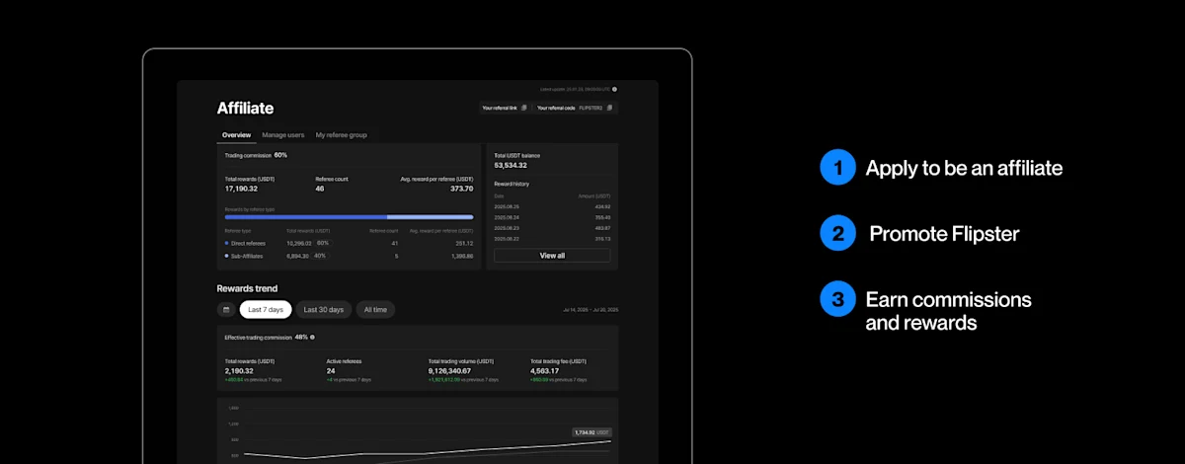Click the Latest update timestamp text
Viewport: 1185px width, 464px height.
575,89
